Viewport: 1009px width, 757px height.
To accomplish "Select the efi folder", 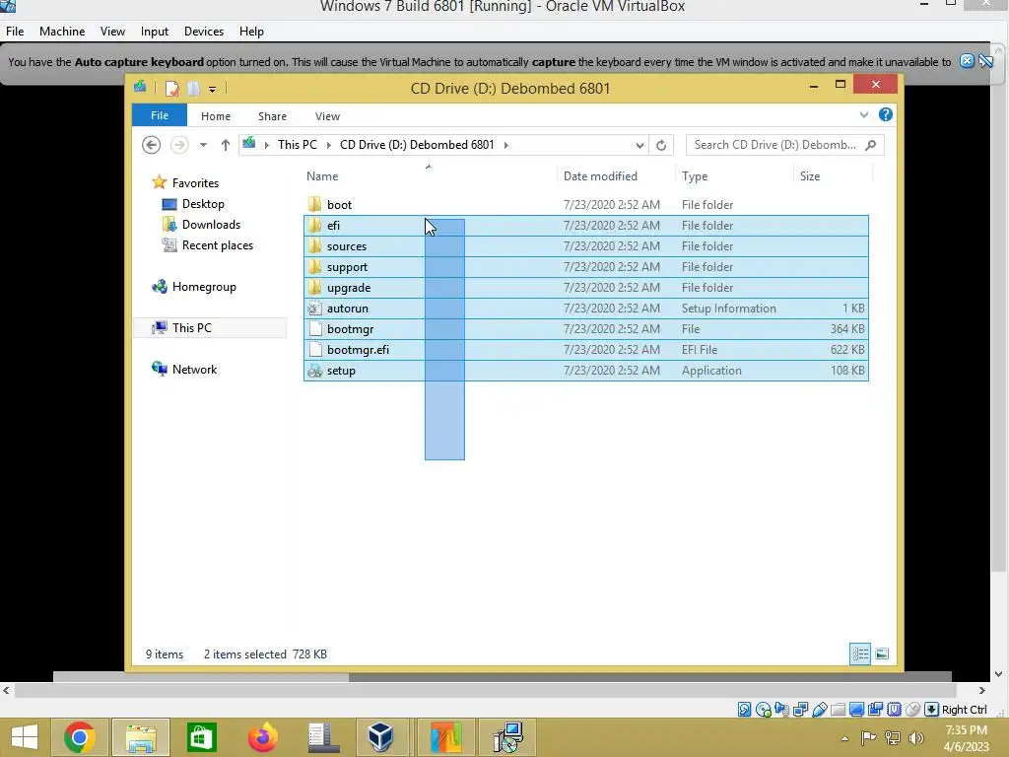I will (x=585, y=226).
